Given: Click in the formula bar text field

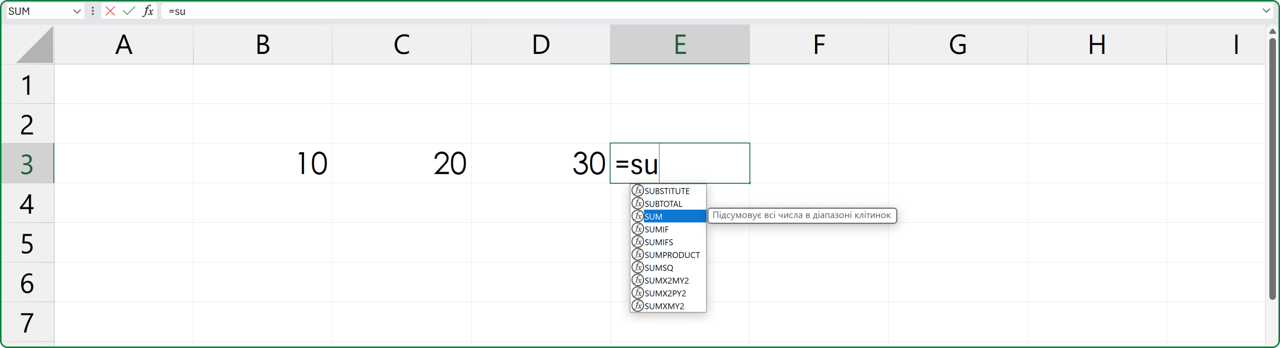Looking at the screenshot, I should coord(700,11).
